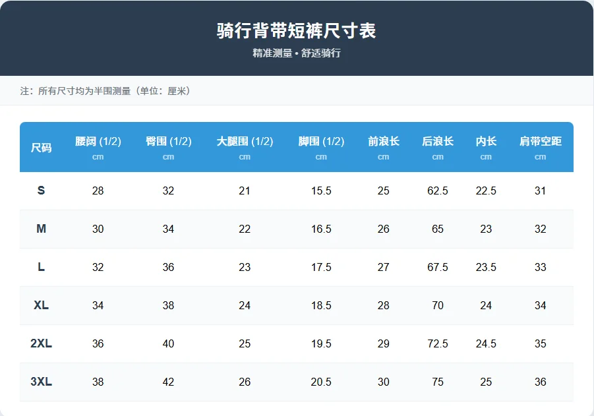Click 前浪长 value 27 in L row

[384, 267]
